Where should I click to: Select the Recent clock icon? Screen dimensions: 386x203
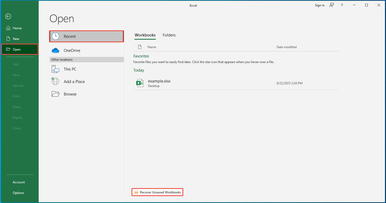[55, 36]
